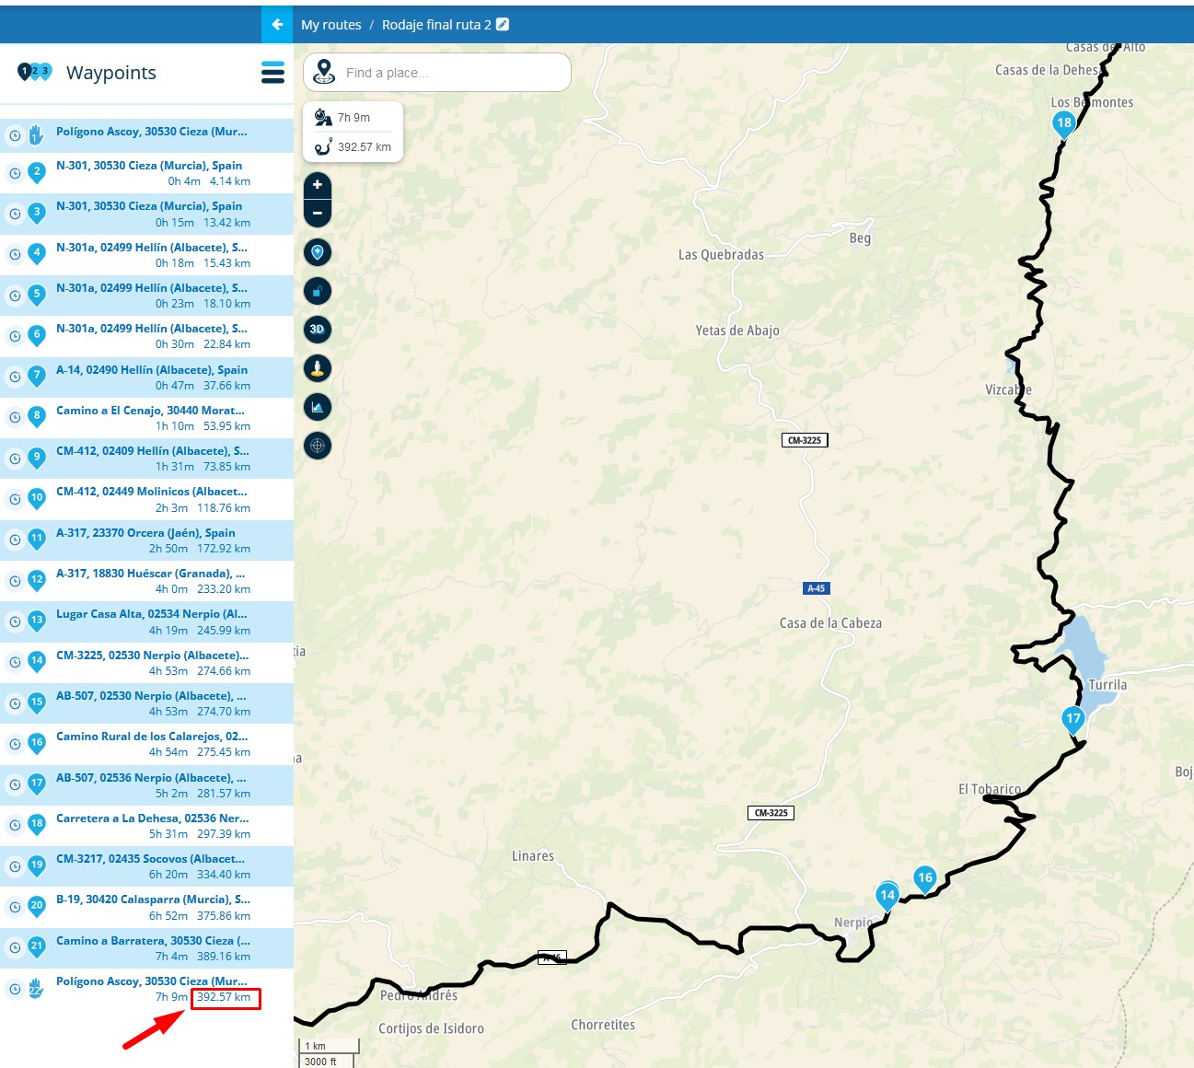Select waypoint 13 Lugar Casa Alta
The height and width of the screenshot is (1068, 1194).
pyautogui.click(x=146, y=621)
